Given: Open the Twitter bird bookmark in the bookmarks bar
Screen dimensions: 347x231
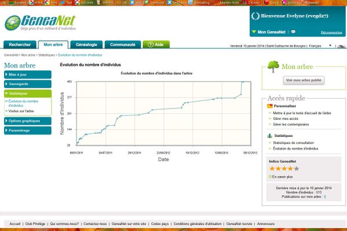Looking at the screenshot, I should coord(66,3).
